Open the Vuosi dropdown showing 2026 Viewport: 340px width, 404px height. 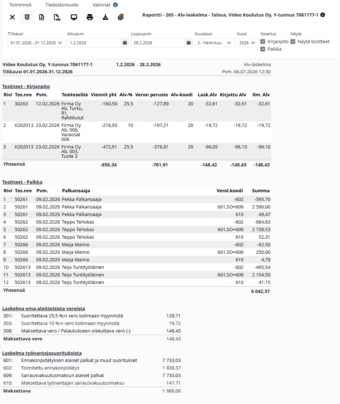point(247,43)
